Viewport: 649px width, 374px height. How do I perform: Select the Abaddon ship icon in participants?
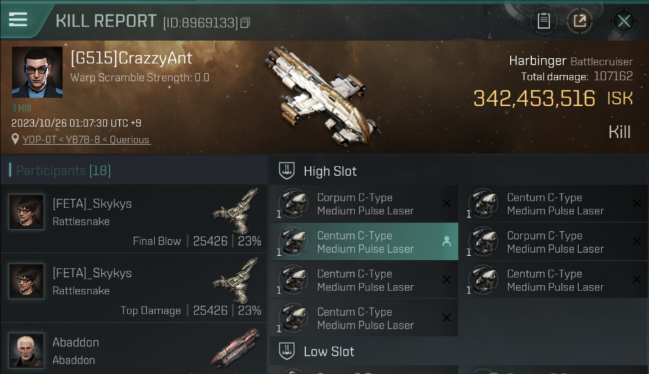click(x=236, y=348)
